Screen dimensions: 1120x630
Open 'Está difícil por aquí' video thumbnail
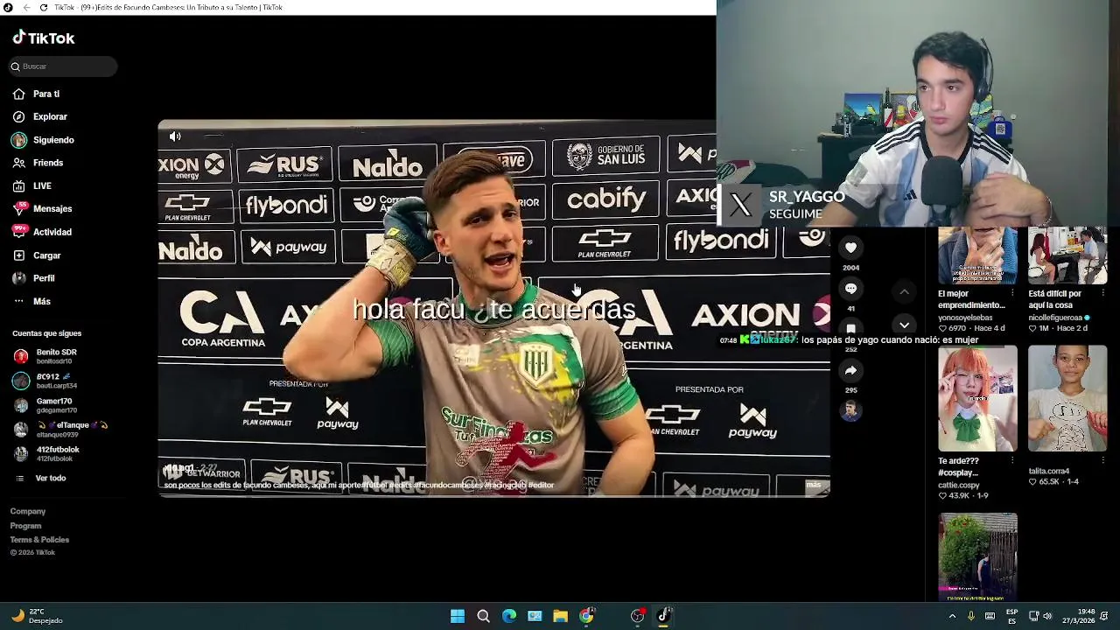click(1067, 255)
